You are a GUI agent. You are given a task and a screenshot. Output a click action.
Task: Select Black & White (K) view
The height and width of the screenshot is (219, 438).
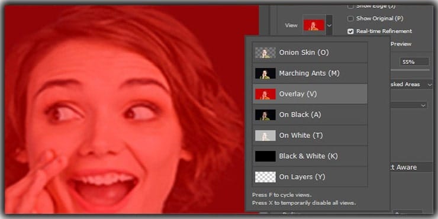[310, 156]
